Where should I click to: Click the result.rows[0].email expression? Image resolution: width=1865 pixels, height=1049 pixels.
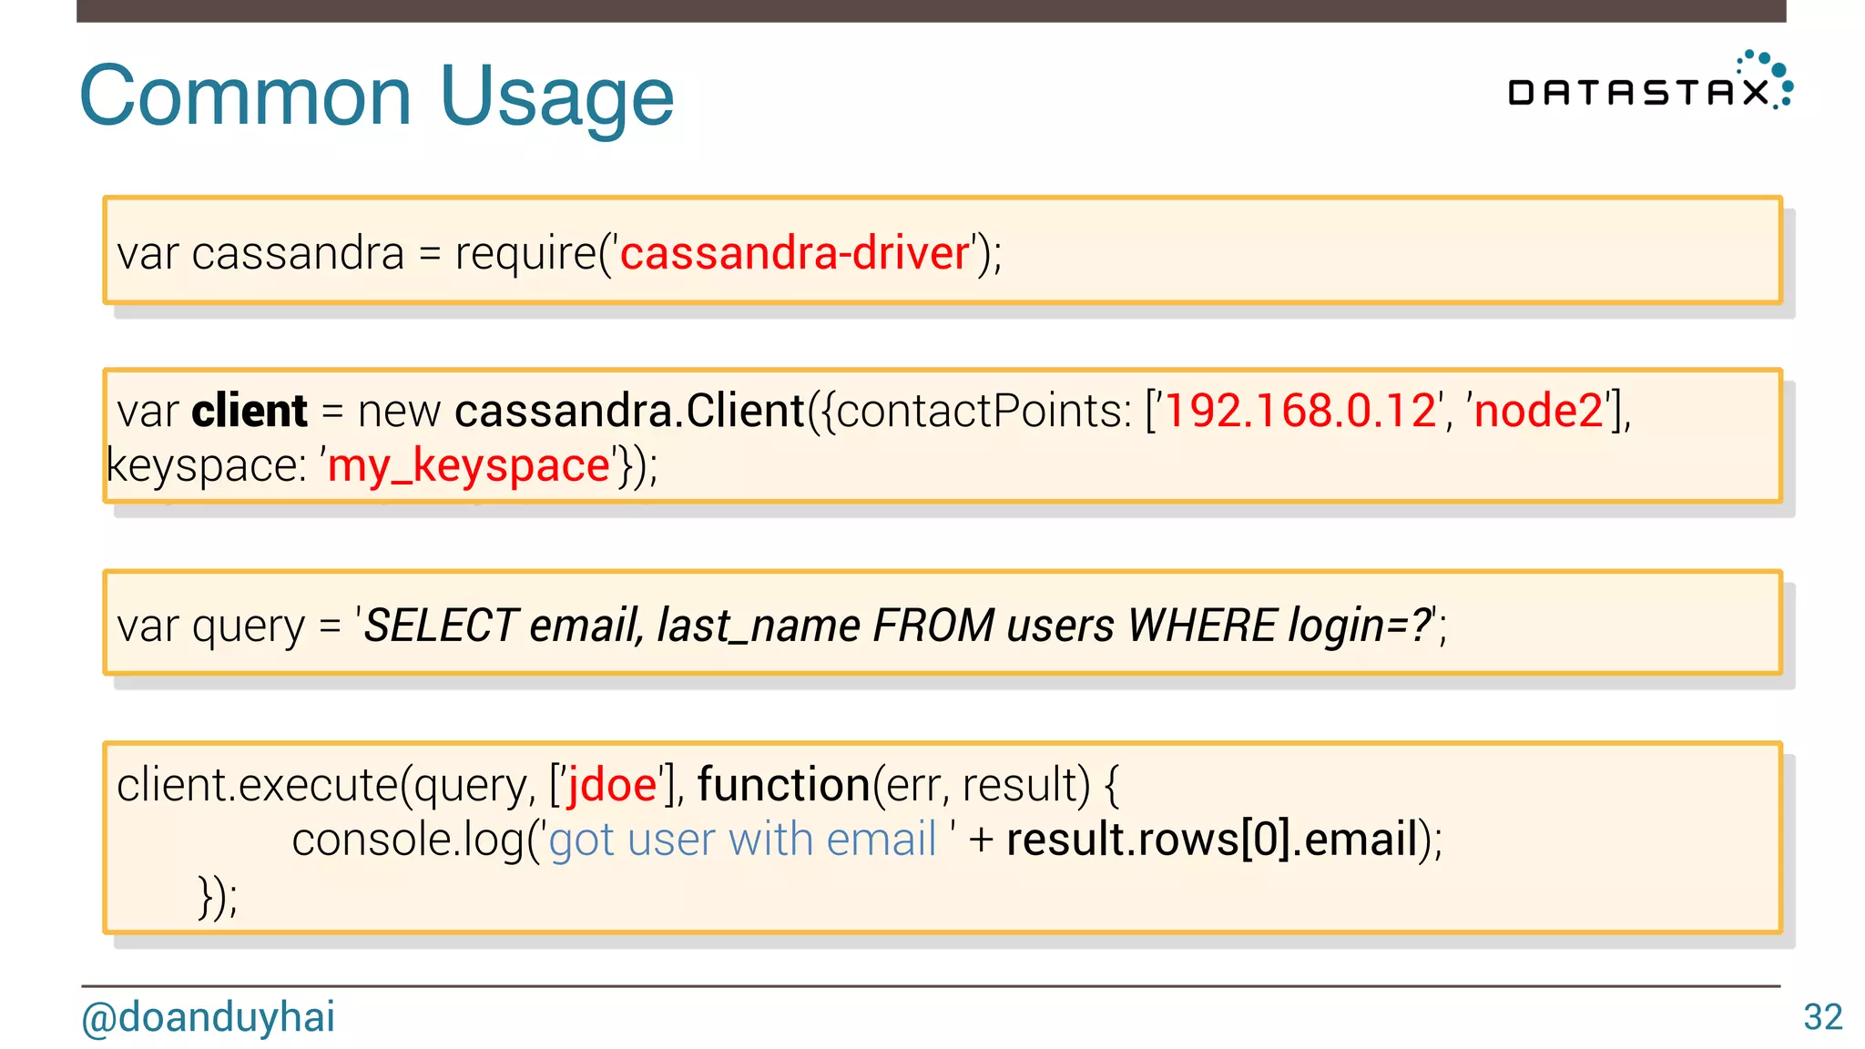point(1212,840)
